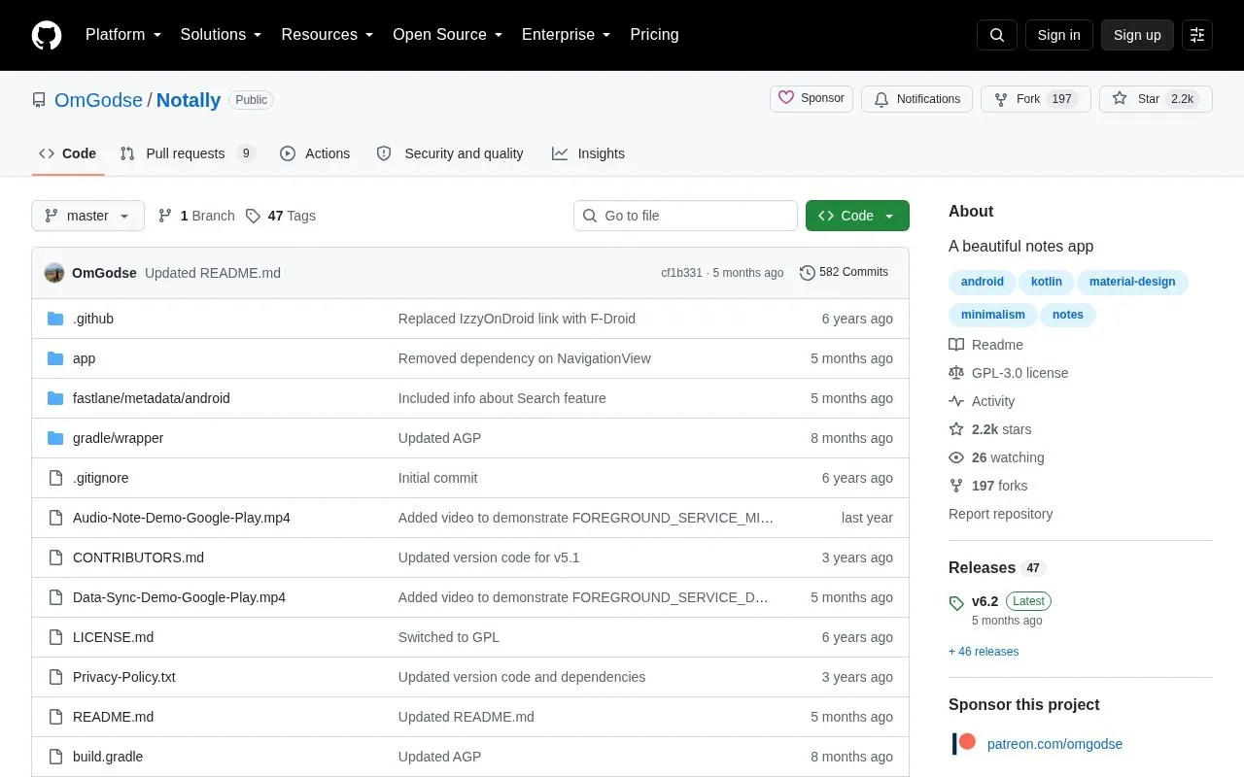Open the fastlane/metadata/android folder
This screenshot has width=1244, height=777.
pos(152,398)
